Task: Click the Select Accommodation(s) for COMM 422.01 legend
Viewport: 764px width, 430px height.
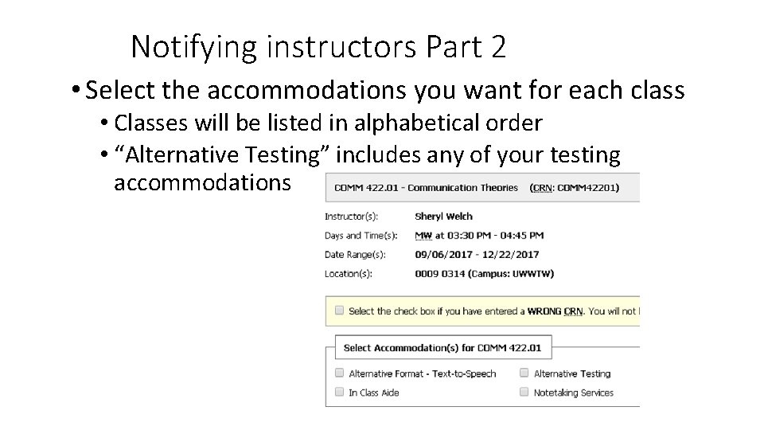Action: click(x=442, y=348)
